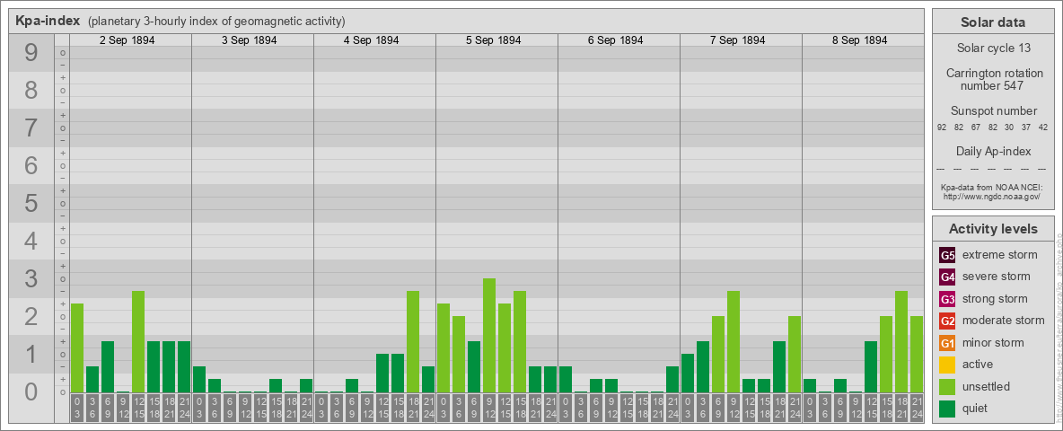Click the Kp scale number 9

tap(31, 53)
